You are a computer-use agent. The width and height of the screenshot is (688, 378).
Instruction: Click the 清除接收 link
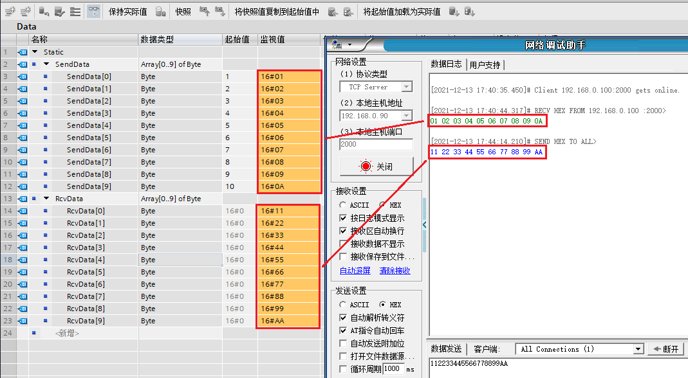395,271
